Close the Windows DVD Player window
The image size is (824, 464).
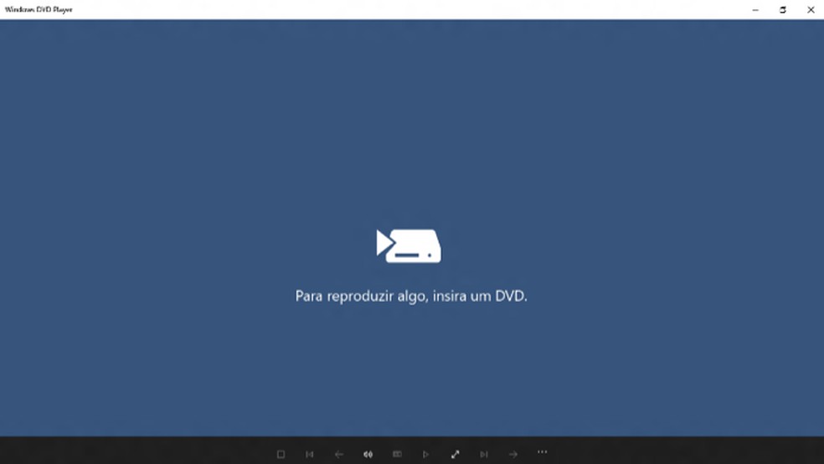[x=811, y=10]
